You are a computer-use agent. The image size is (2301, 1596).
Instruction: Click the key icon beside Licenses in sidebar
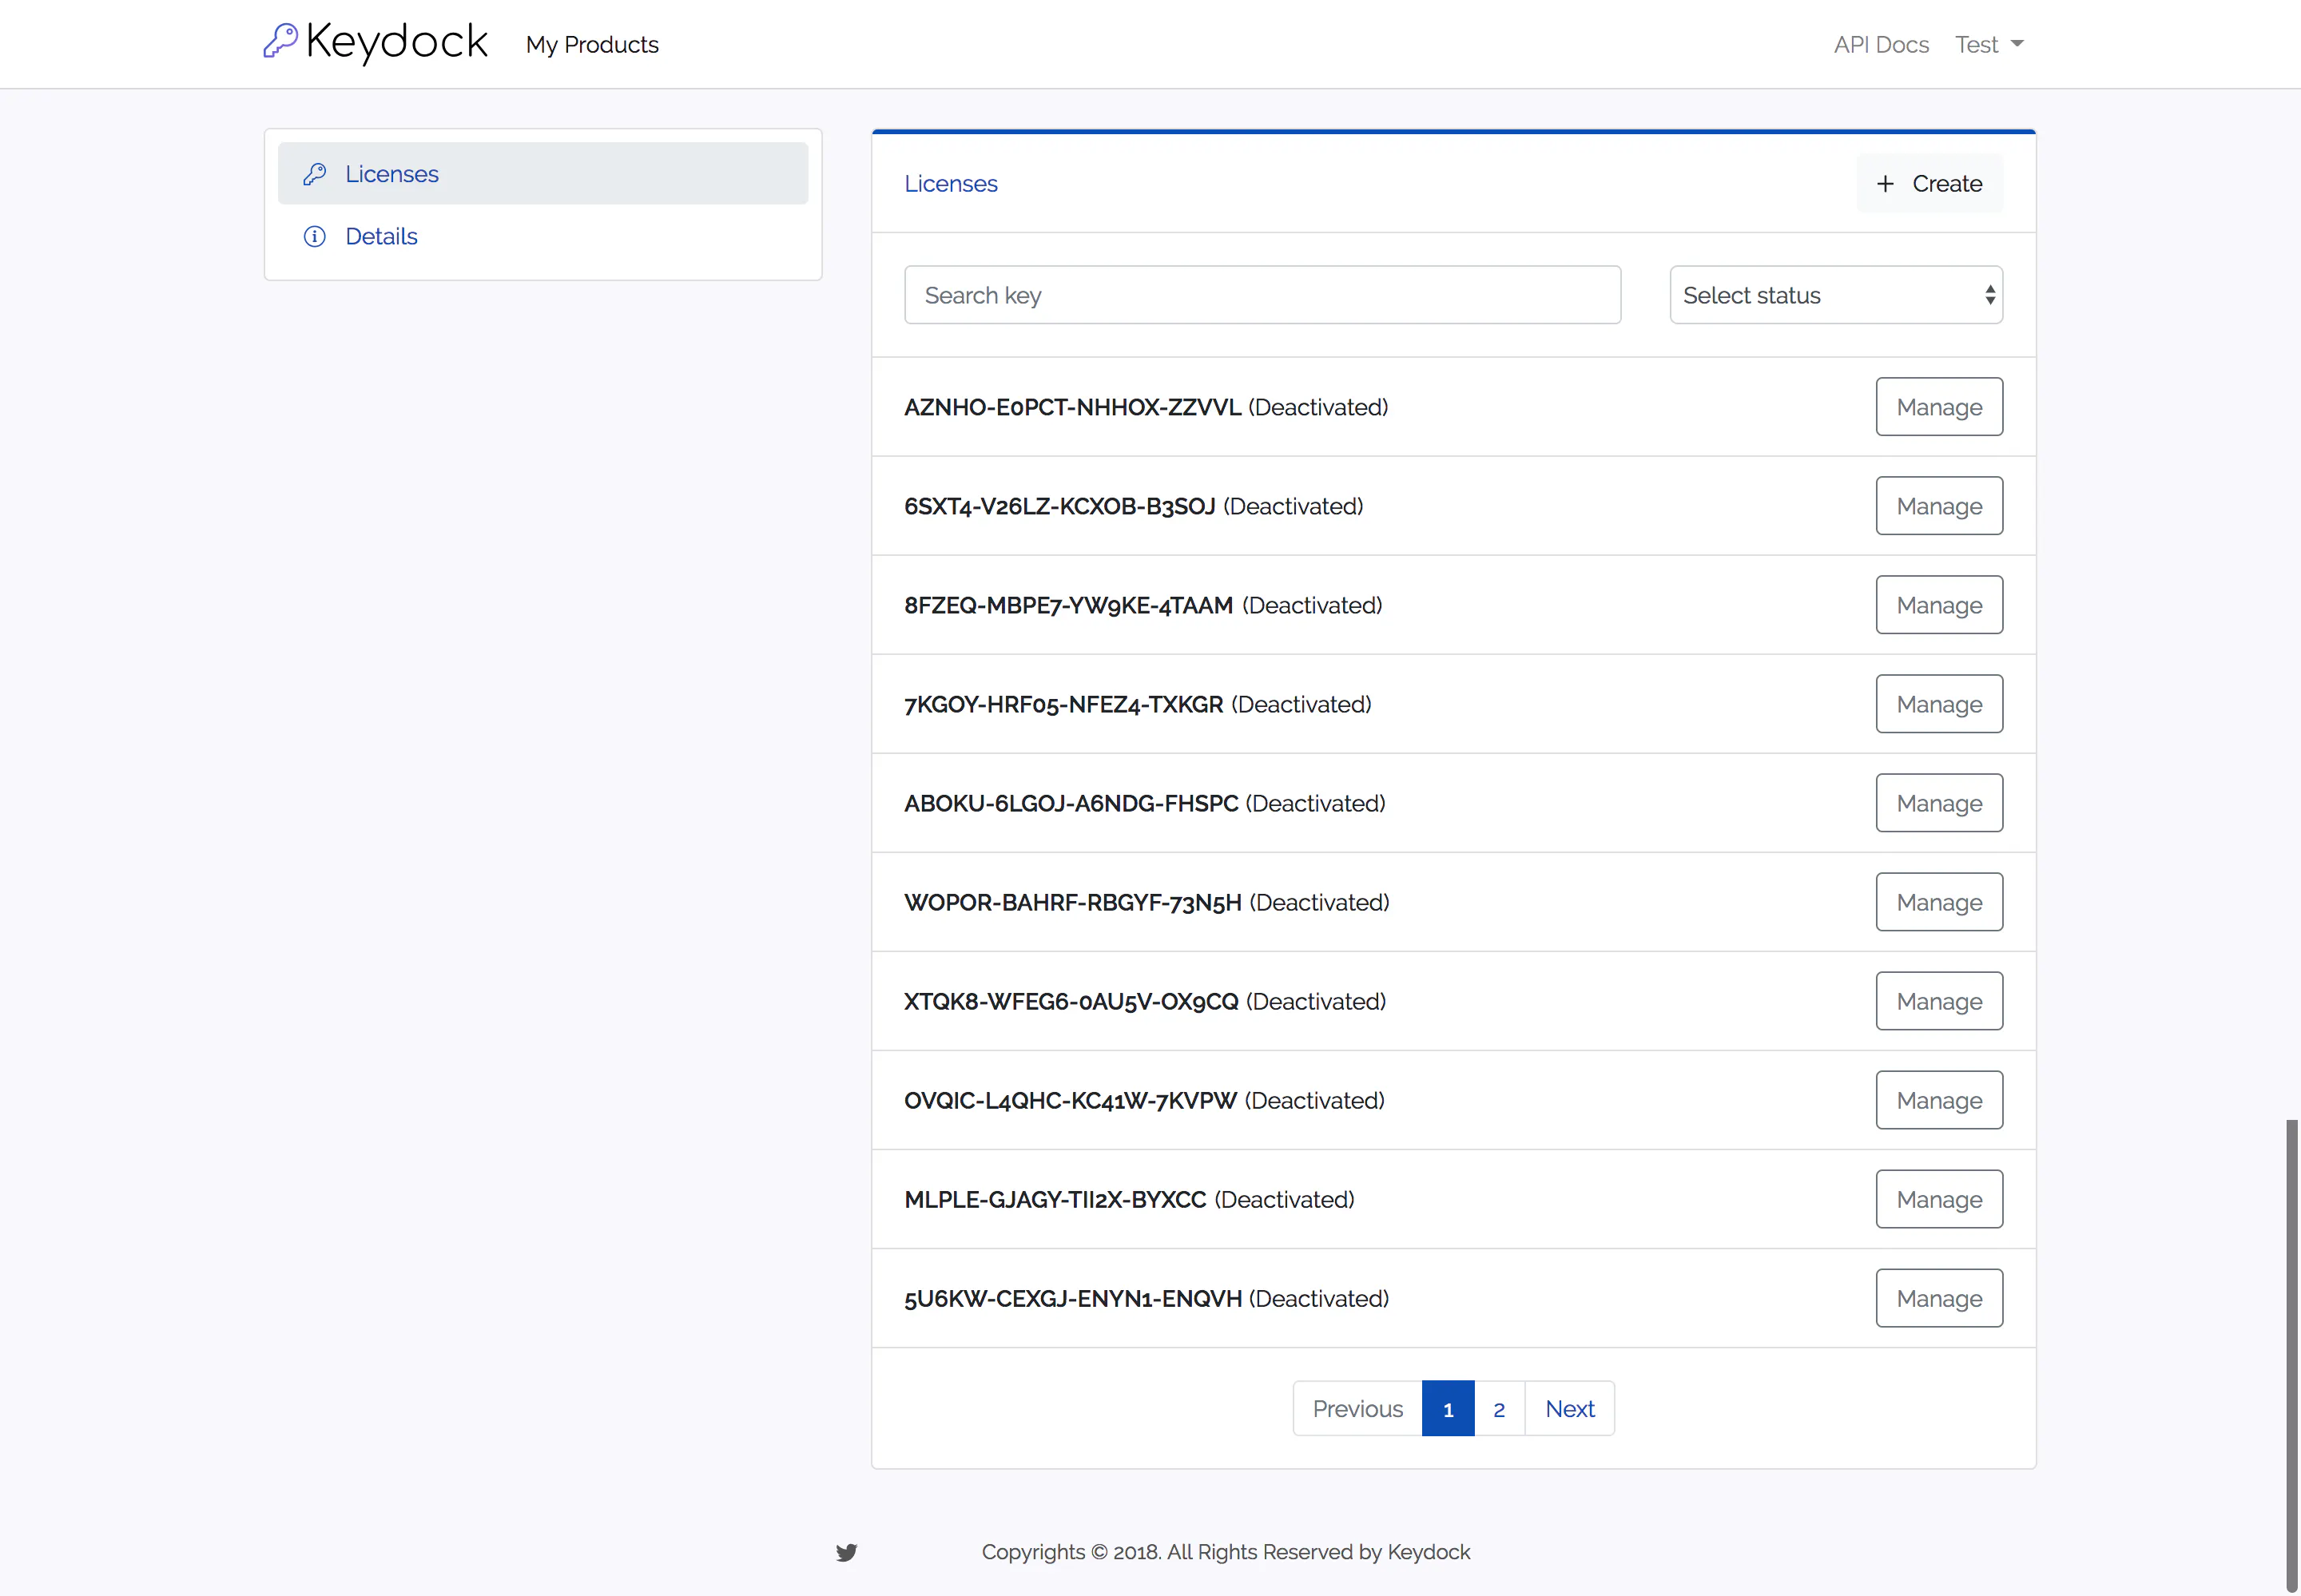pos(315,174)
